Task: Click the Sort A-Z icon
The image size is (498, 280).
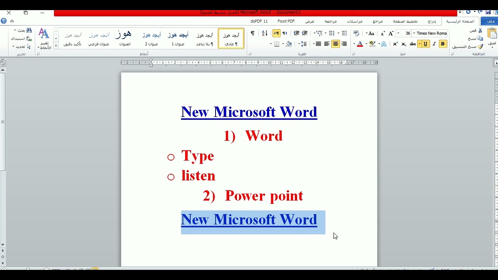Action: [x=265, y=33]
